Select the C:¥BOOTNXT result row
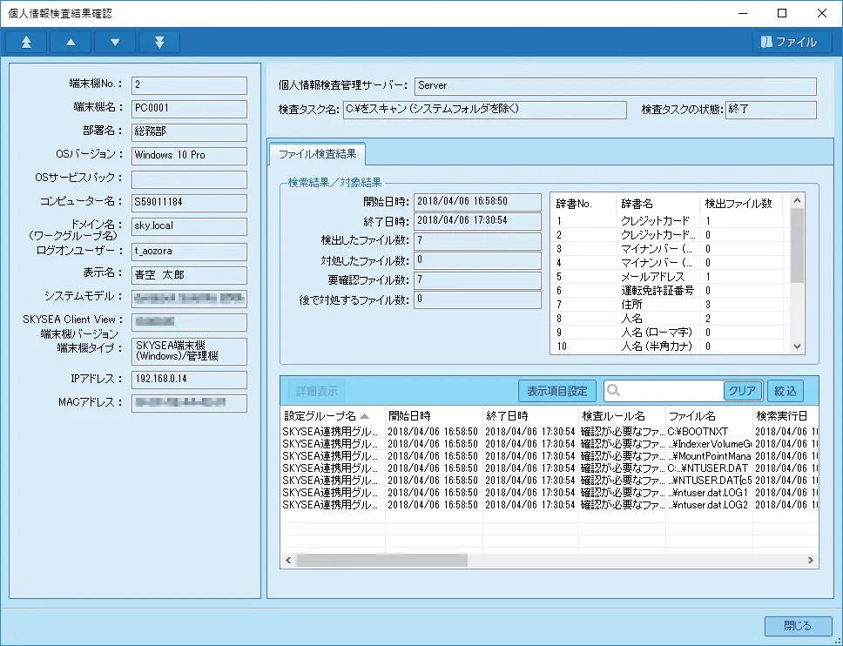Image resolution: width=843 pixels, height=646 pixels. click(x=697, y=431)
